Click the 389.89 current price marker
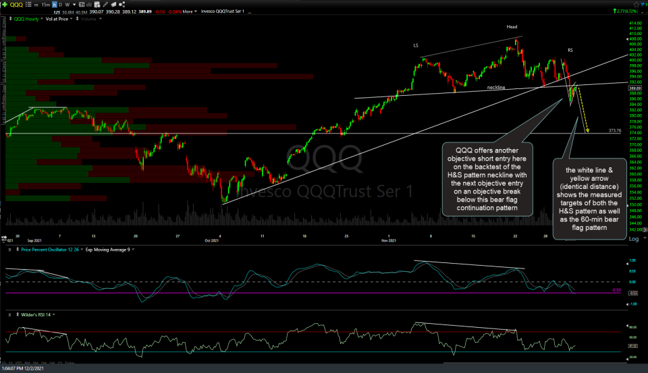Screen dimensions: 648x373 tap(634, 88)
